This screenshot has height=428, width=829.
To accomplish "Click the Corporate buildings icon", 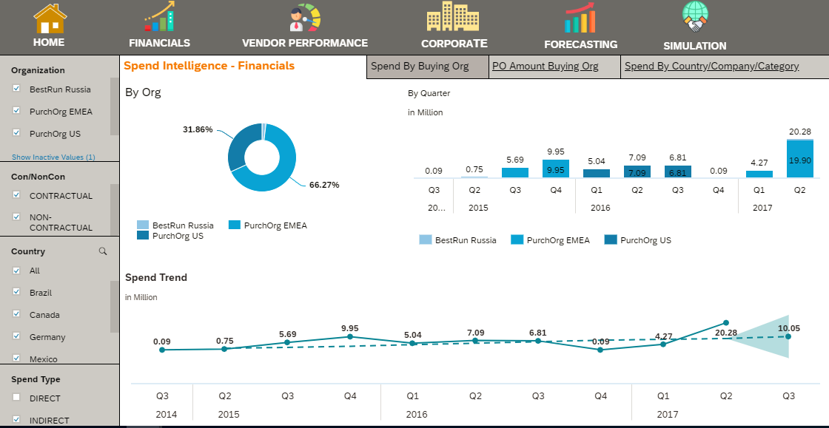I will point(454,18).
